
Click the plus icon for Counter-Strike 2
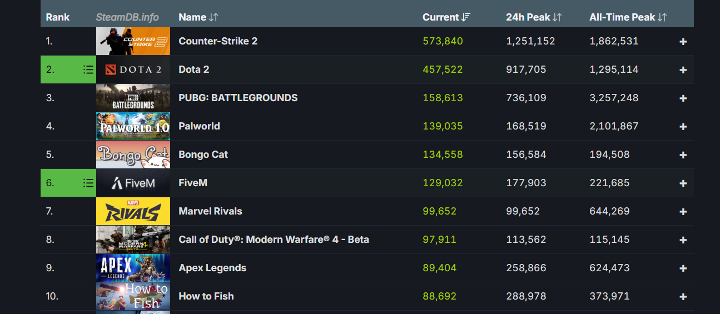click(683, 42)
